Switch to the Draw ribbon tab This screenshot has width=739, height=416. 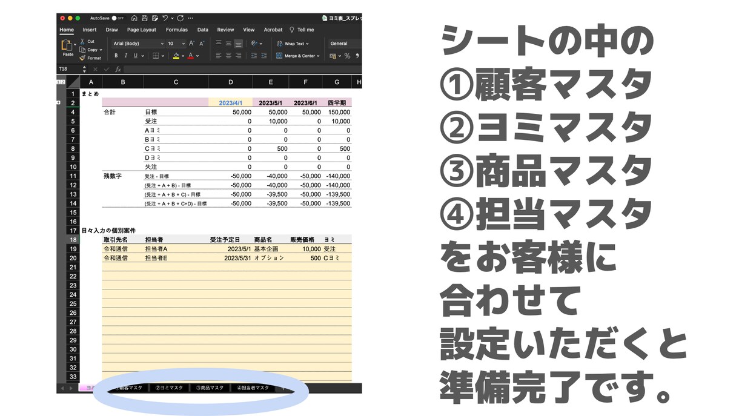click(x=111, y=30)
